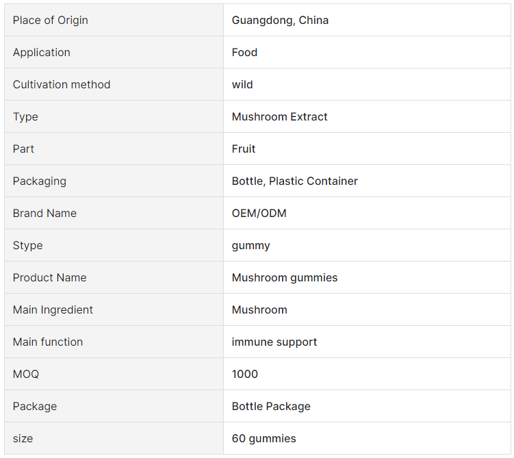Click the 'Bottle Package' value

[x=271, y=406]
